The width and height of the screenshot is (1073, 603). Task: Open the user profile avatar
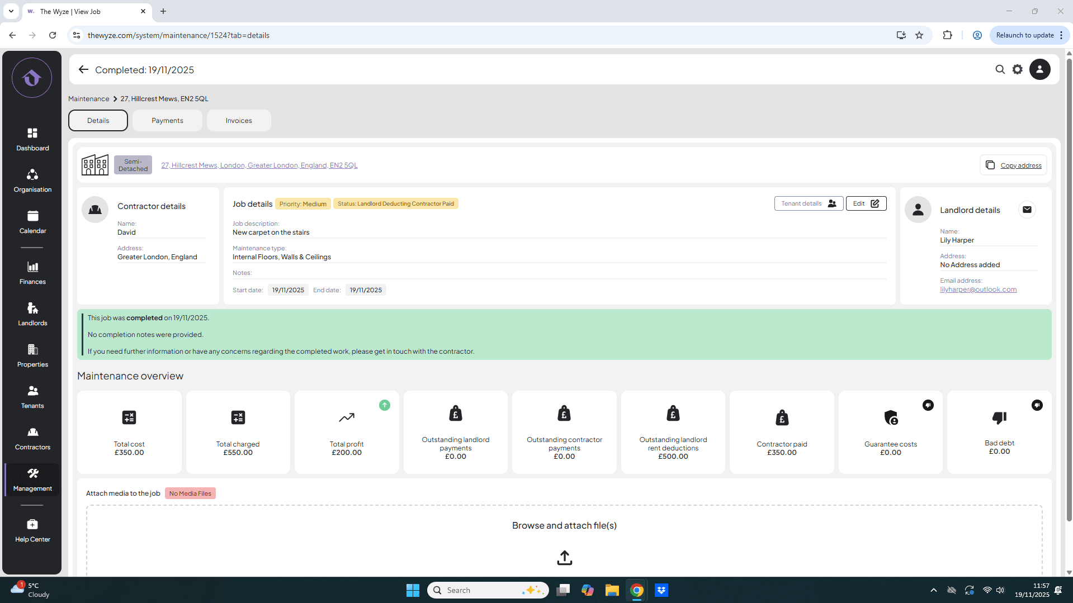coord(1039,70)
